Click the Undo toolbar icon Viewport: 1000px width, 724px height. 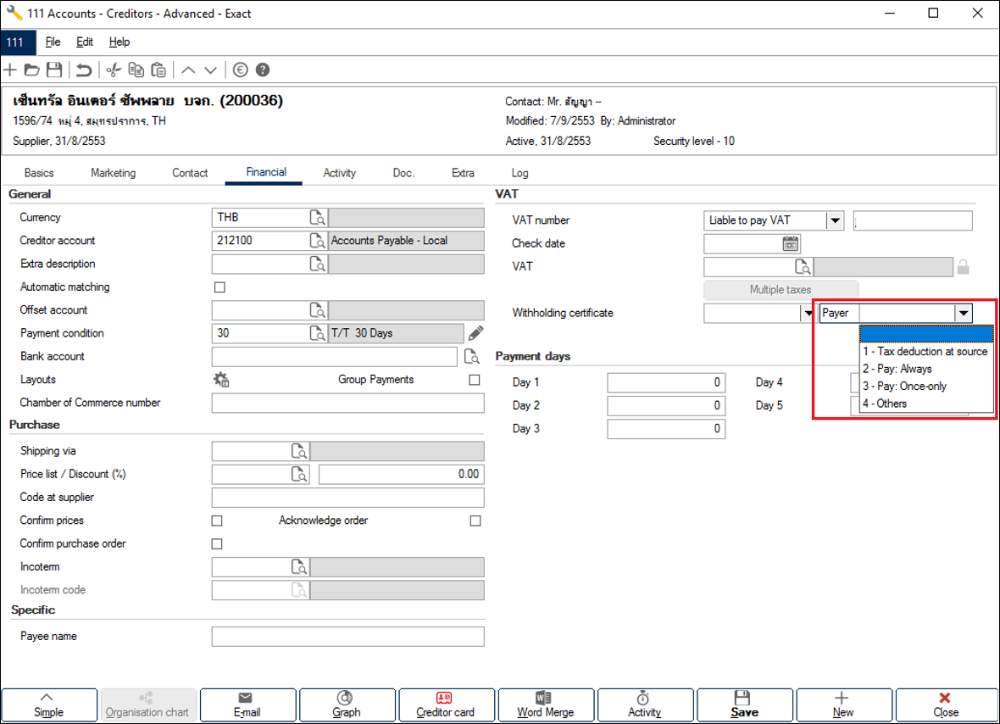(x=84, y=70)
